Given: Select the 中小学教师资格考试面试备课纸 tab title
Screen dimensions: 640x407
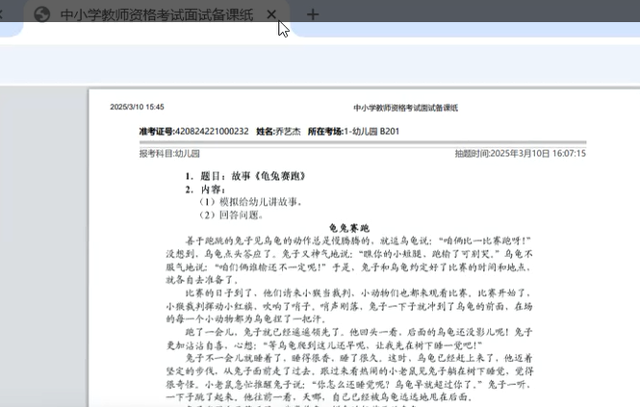Looking at the screenshot, I should coord(157,14).
